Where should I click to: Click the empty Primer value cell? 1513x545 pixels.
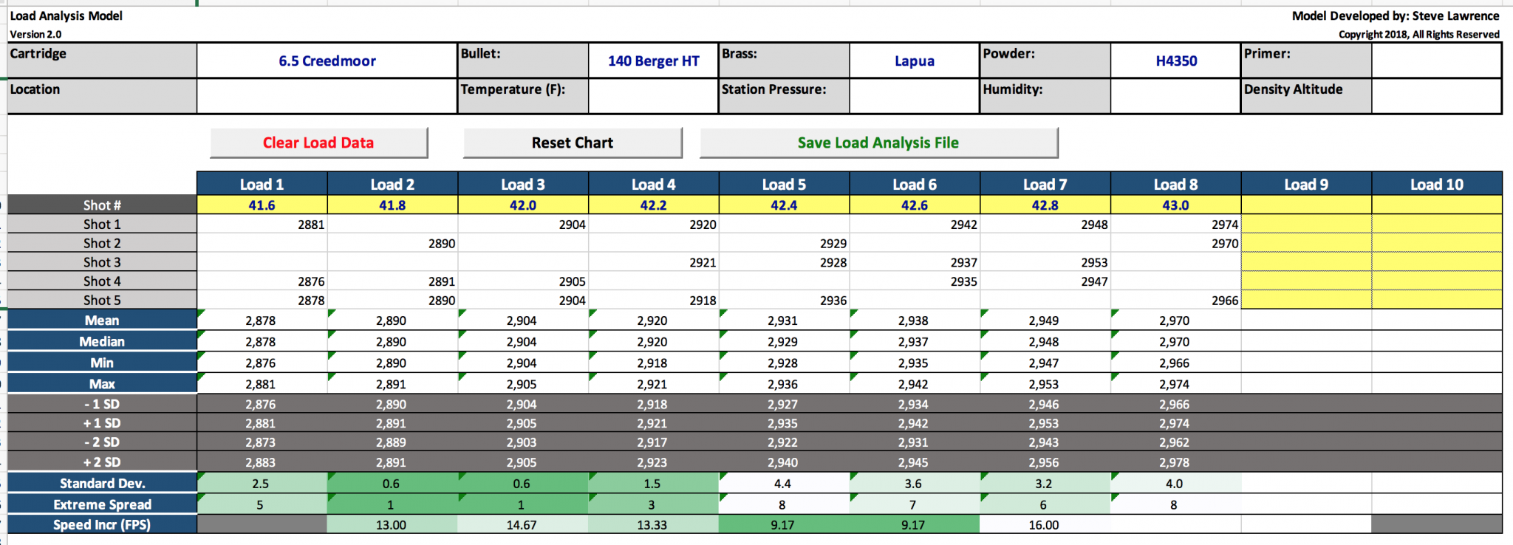click(x=1436, y=61)
